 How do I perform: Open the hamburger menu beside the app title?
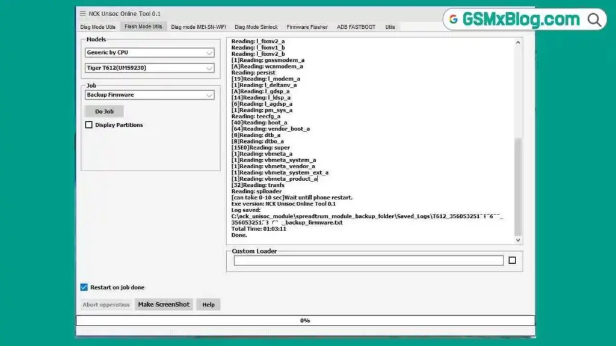point(82,14)
